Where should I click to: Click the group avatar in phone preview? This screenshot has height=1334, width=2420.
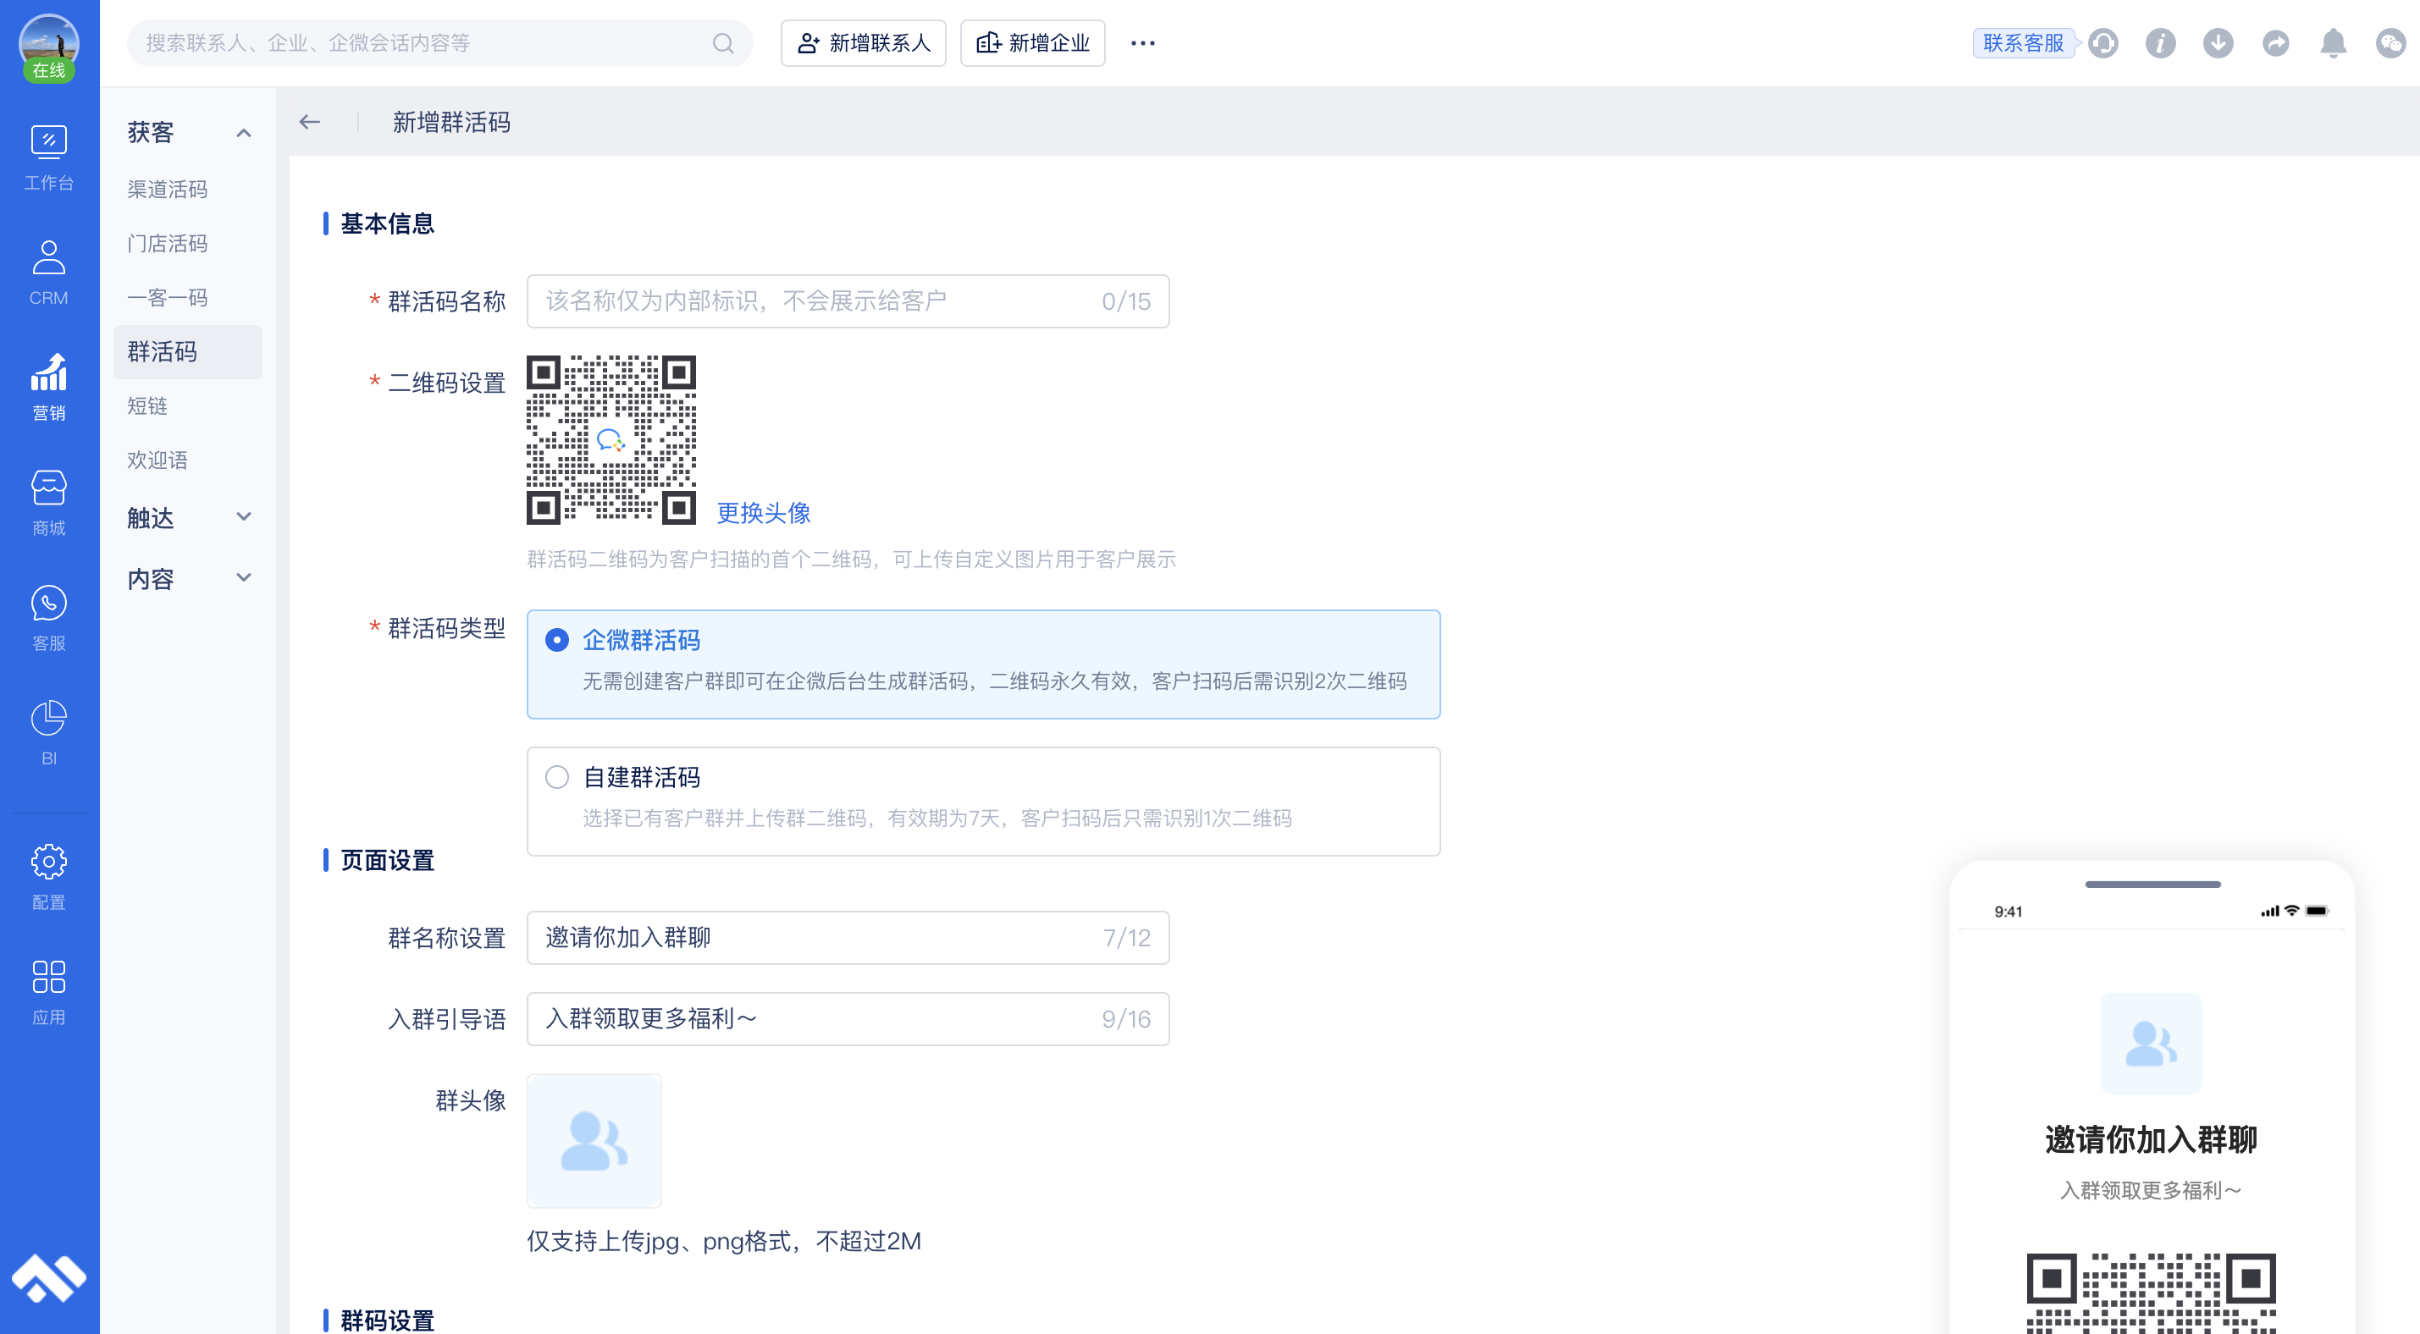tap(2152, 1044)
